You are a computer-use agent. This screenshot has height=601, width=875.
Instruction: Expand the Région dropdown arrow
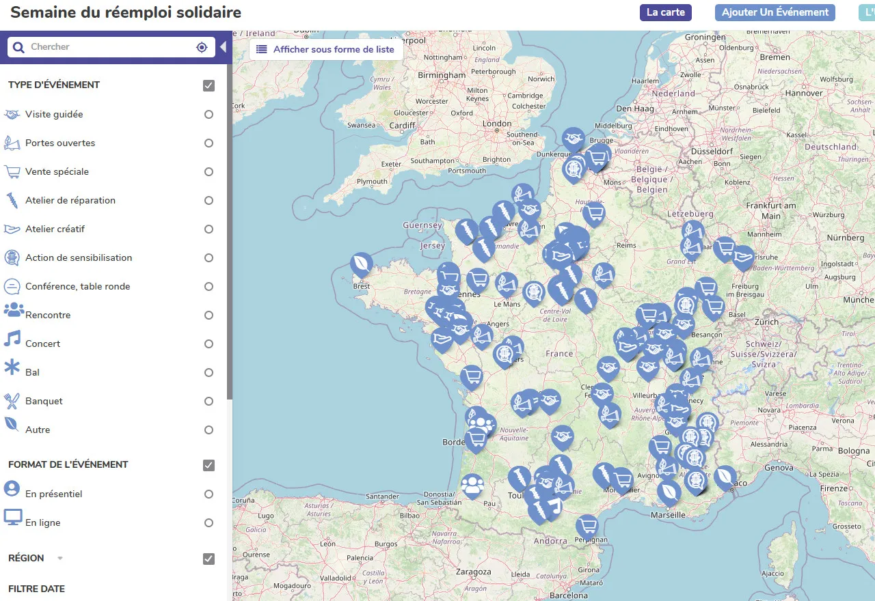60,559
